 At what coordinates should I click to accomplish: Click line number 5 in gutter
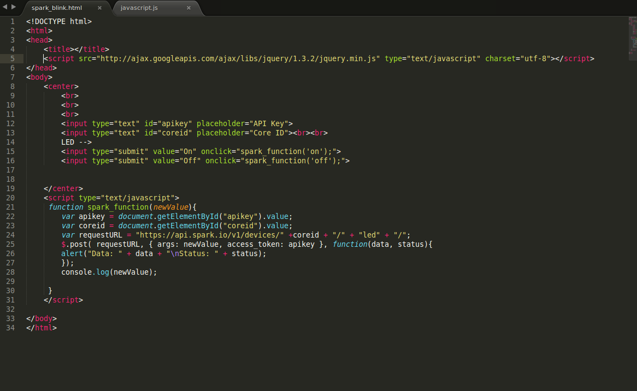pos(13,58)
